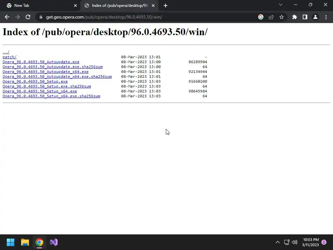333x250 pixels.
Task: Reload the current page
Action: click(28, 17)
